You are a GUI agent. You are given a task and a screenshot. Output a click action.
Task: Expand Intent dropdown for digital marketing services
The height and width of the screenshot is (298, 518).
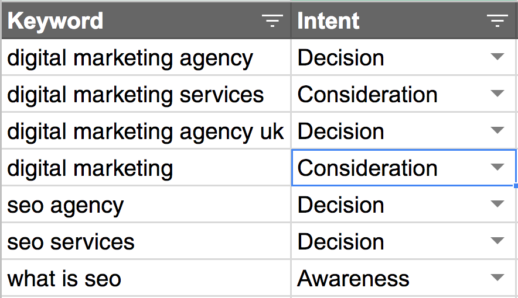497,94
